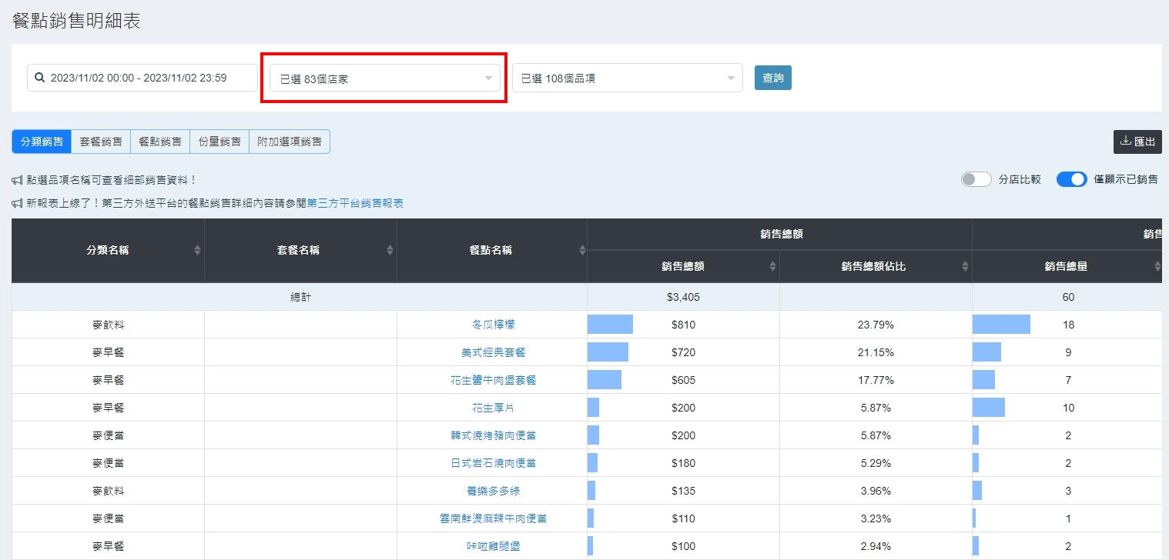Sort by 銷售總額 column sort icon

(x=772, y=266)
